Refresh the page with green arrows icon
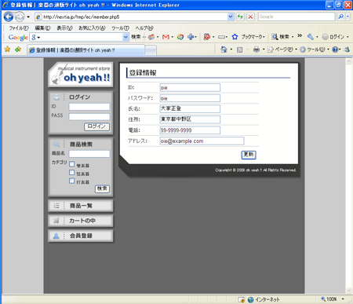The height and width of the screenshot is (304, 353). pos(240,16)
